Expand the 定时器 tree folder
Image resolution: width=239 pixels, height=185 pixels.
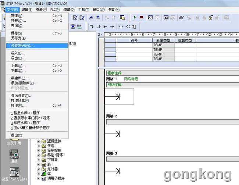pyautogui.click(x=38, y=169)
